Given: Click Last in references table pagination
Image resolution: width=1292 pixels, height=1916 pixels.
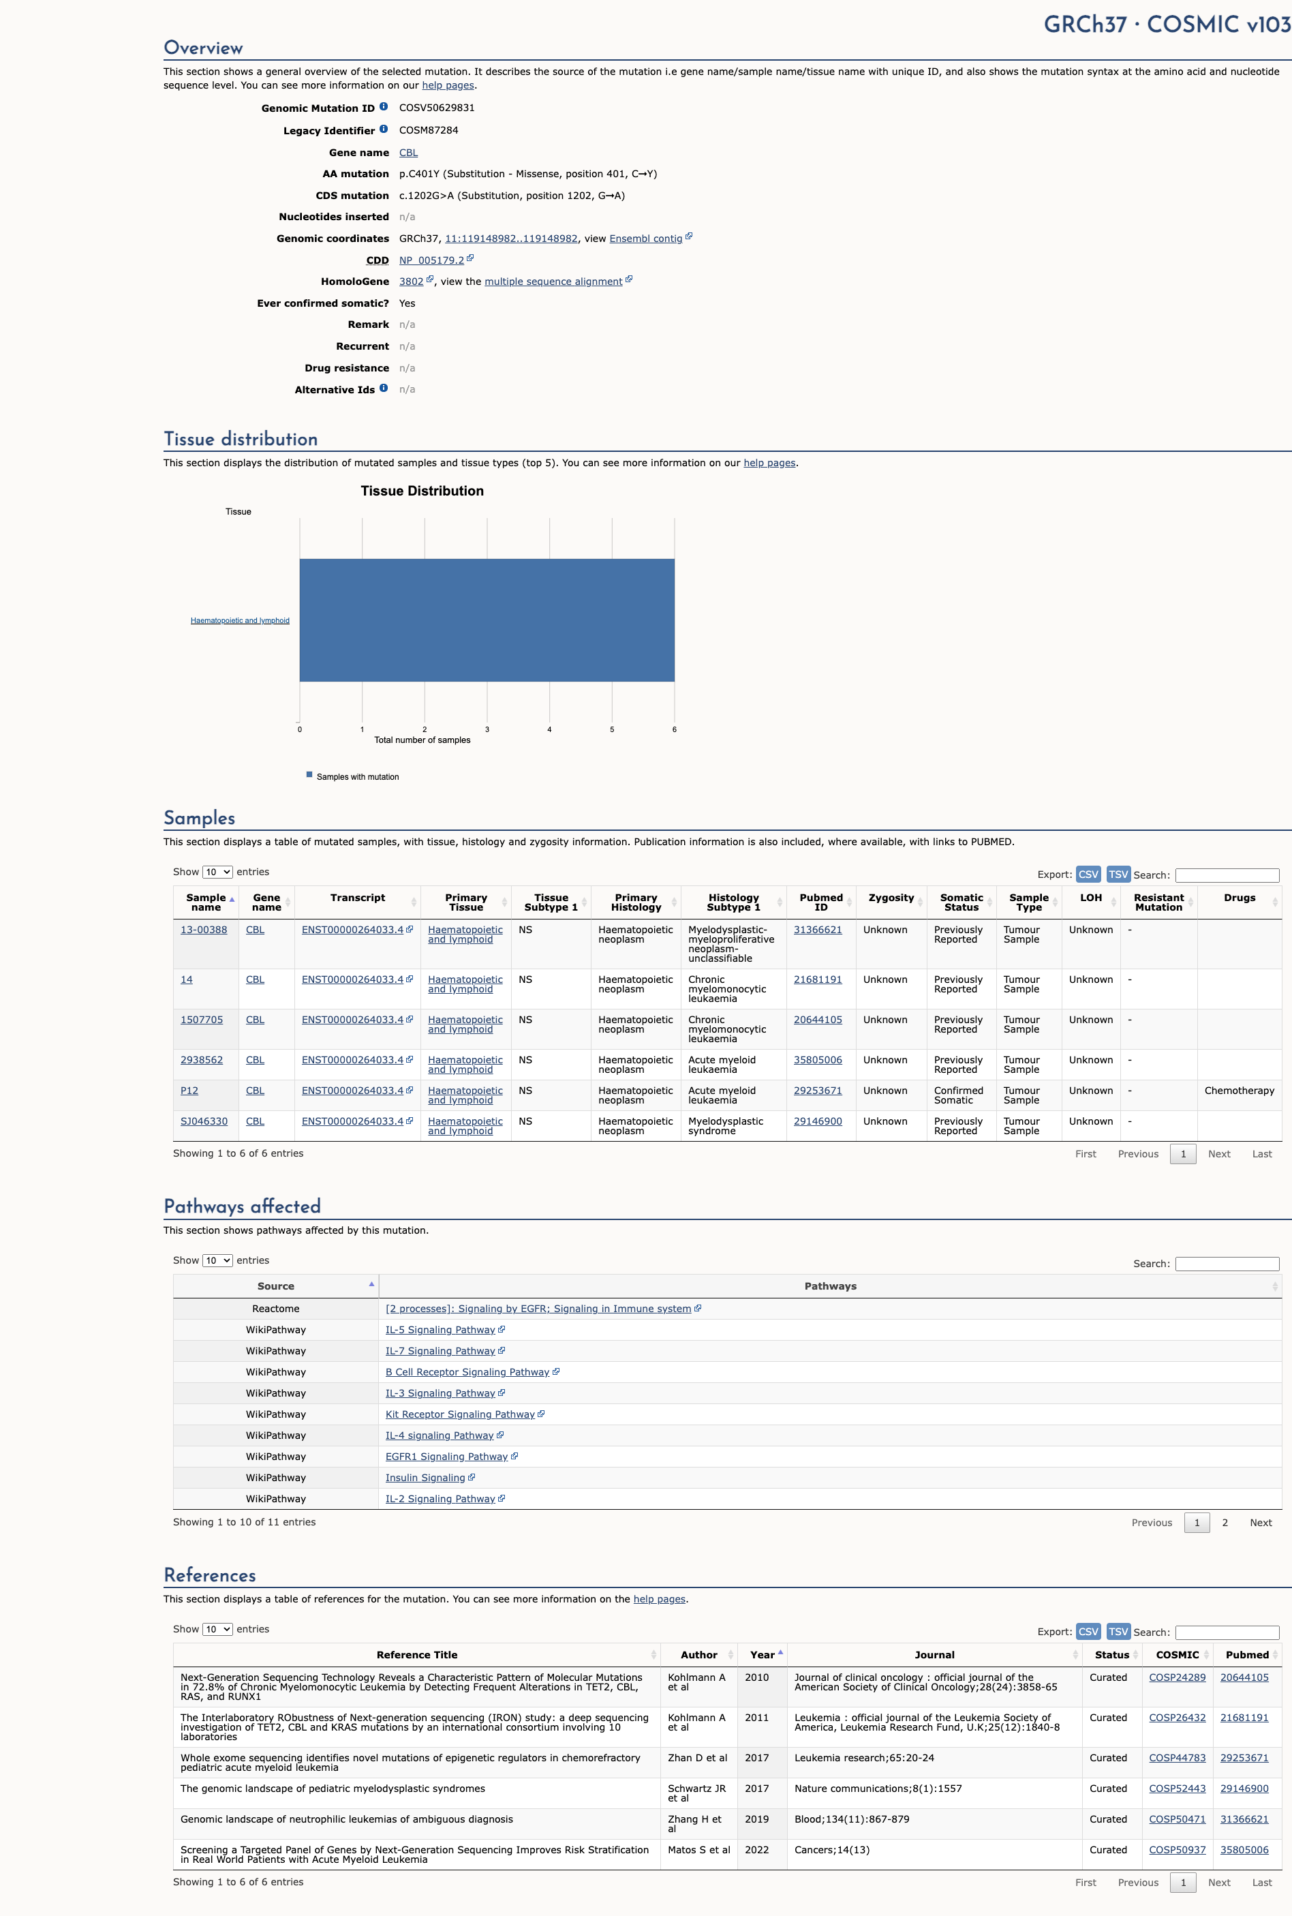Looking at the screenshot, I should [1261, 1882].
